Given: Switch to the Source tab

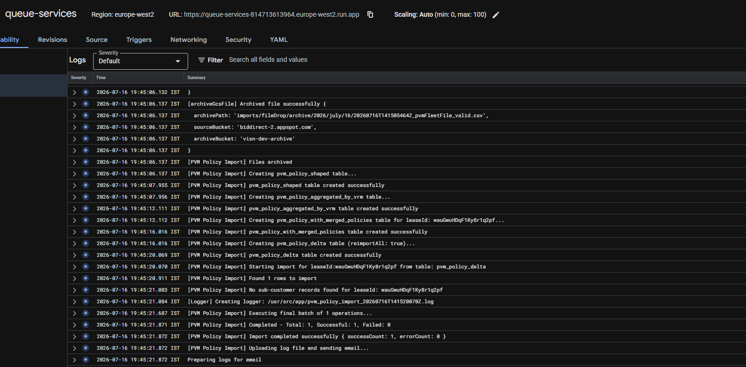Looking at the screenshot, I should pyautogui.click(x=96, y=40).
